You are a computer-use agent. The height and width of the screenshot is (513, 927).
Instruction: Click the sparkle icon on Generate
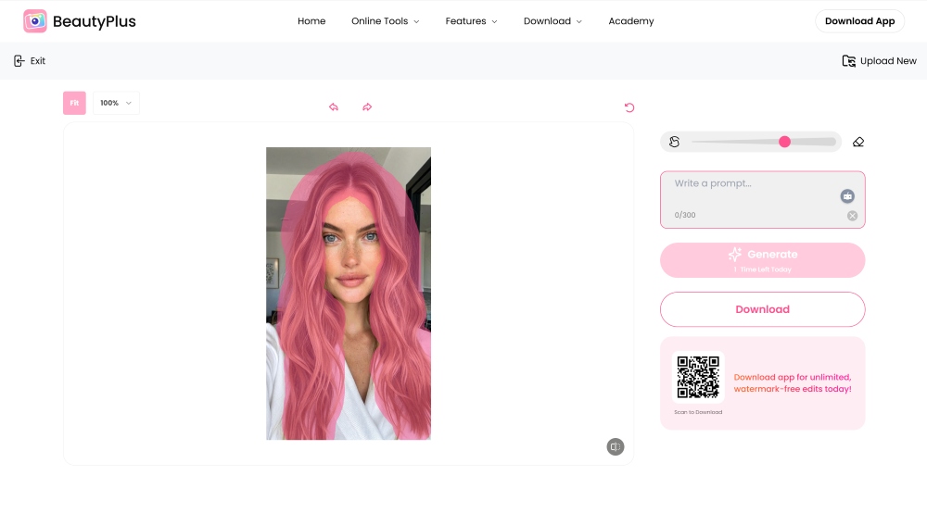point(735,255)
